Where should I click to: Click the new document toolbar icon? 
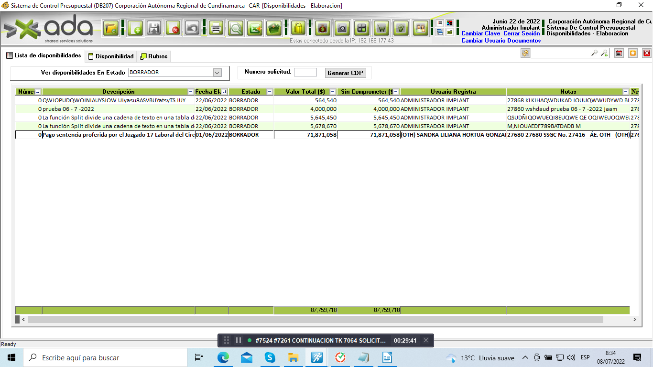[135, 28]
